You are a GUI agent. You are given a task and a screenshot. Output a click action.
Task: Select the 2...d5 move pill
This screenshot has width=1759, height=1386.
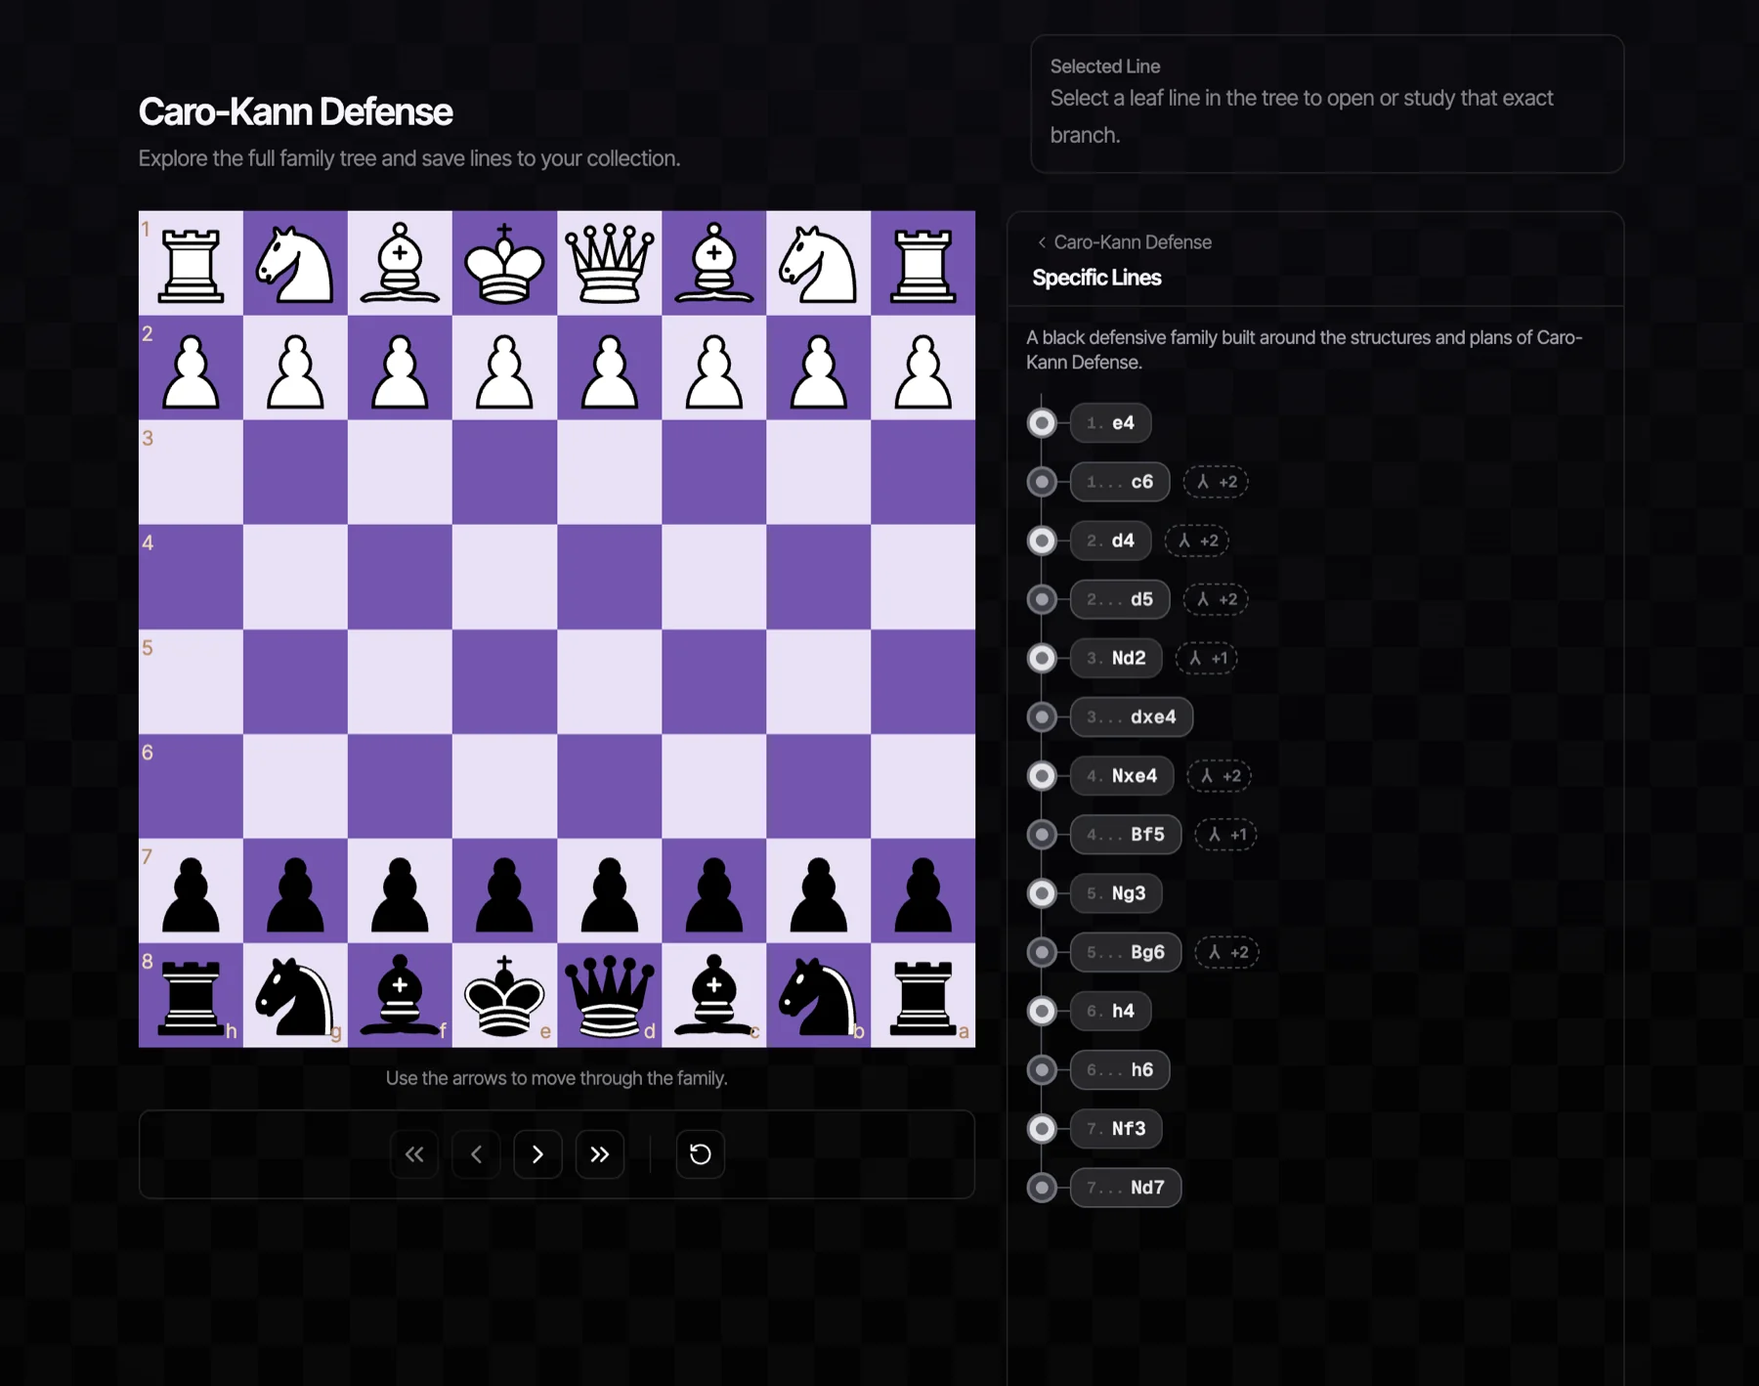(1120, 599)
